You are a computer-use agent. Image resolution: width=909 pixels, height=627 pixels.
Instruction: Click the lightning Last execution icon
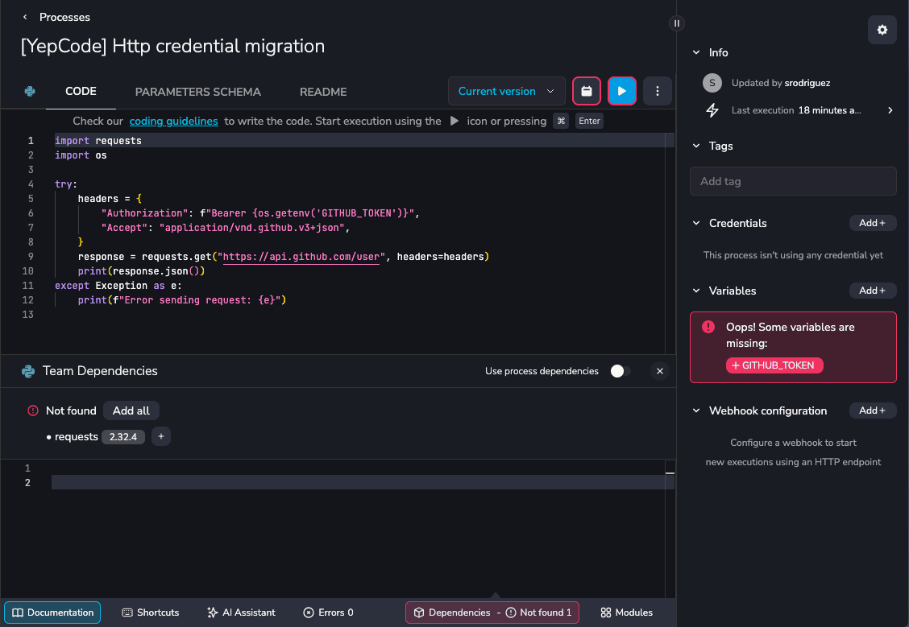(x=712, y=110)
